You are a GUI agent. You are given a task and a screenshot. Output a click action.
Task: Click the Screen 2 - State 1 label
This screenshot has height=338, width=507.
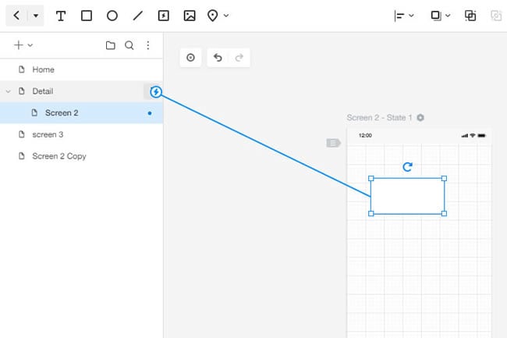coord(379,117)
